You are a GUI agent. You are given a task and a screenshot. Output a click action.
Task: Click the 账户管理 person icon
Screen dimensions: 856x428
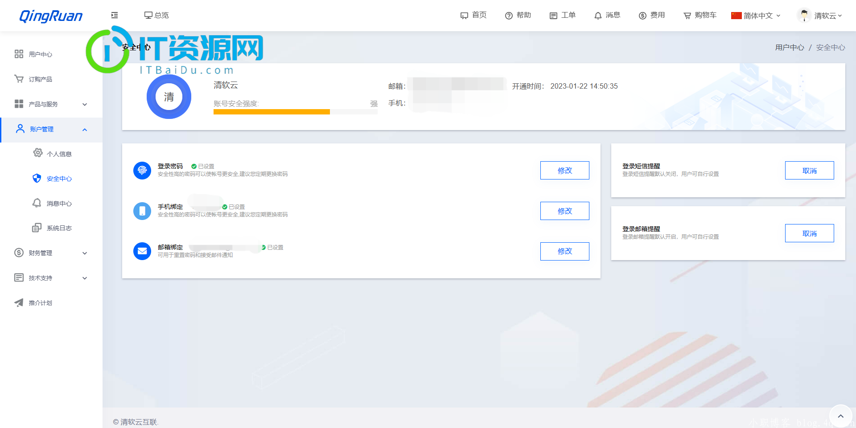(20, 129)
